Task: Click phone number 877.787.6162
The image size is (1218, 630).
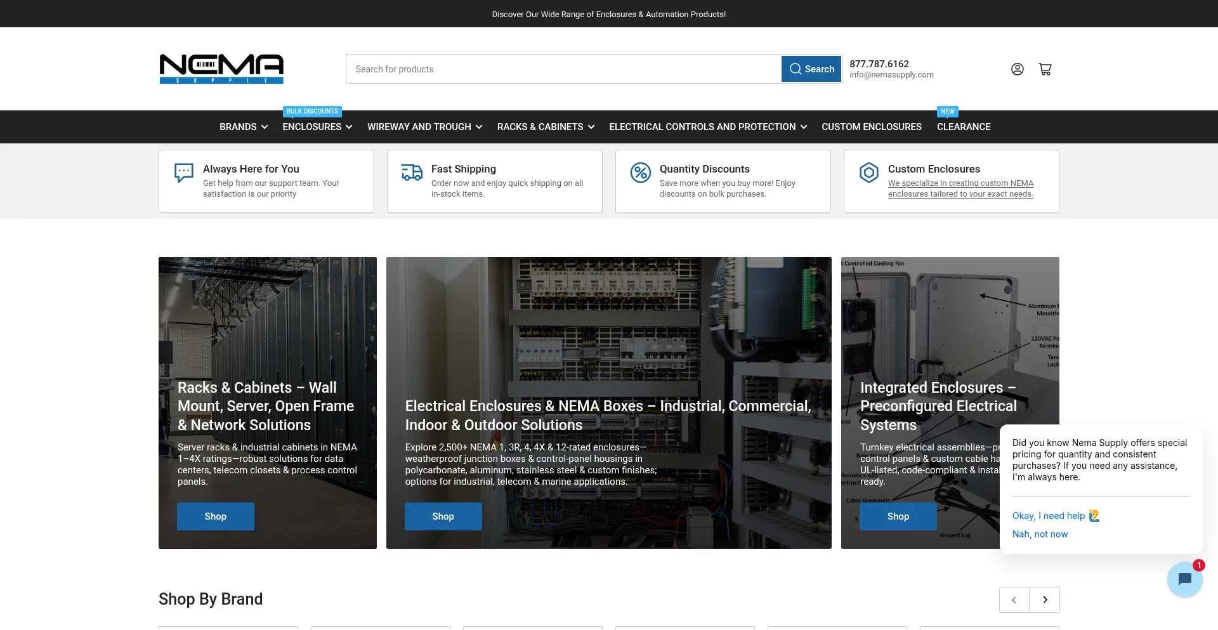Action: [879, 63]
